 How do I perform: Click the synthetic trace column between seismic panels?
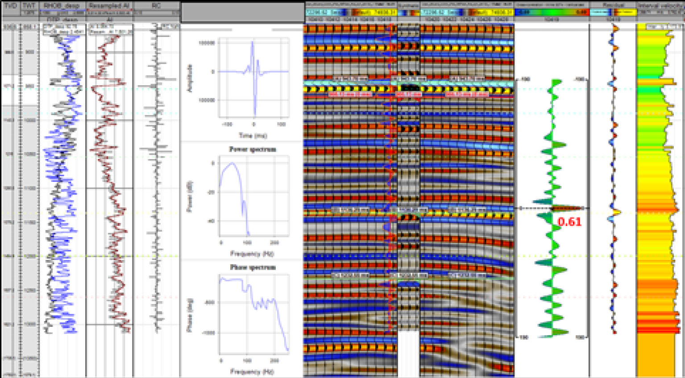(408, 178)
